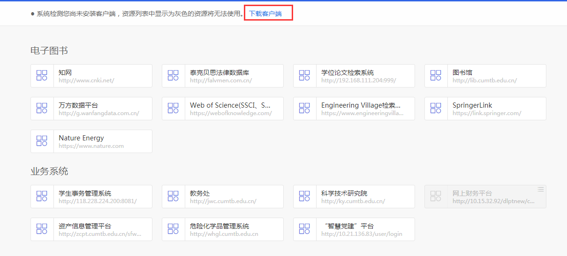
Task: Open 科学技术研究院 system
Action: [344, 193]
